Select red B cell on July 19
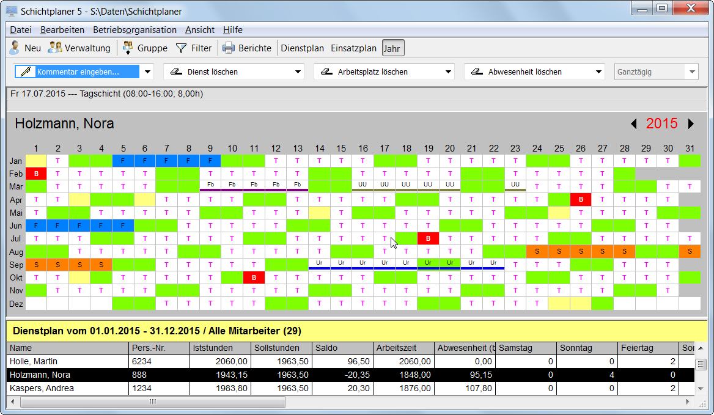The width and height of the screenshot is (714, 415). pos(428,238)
